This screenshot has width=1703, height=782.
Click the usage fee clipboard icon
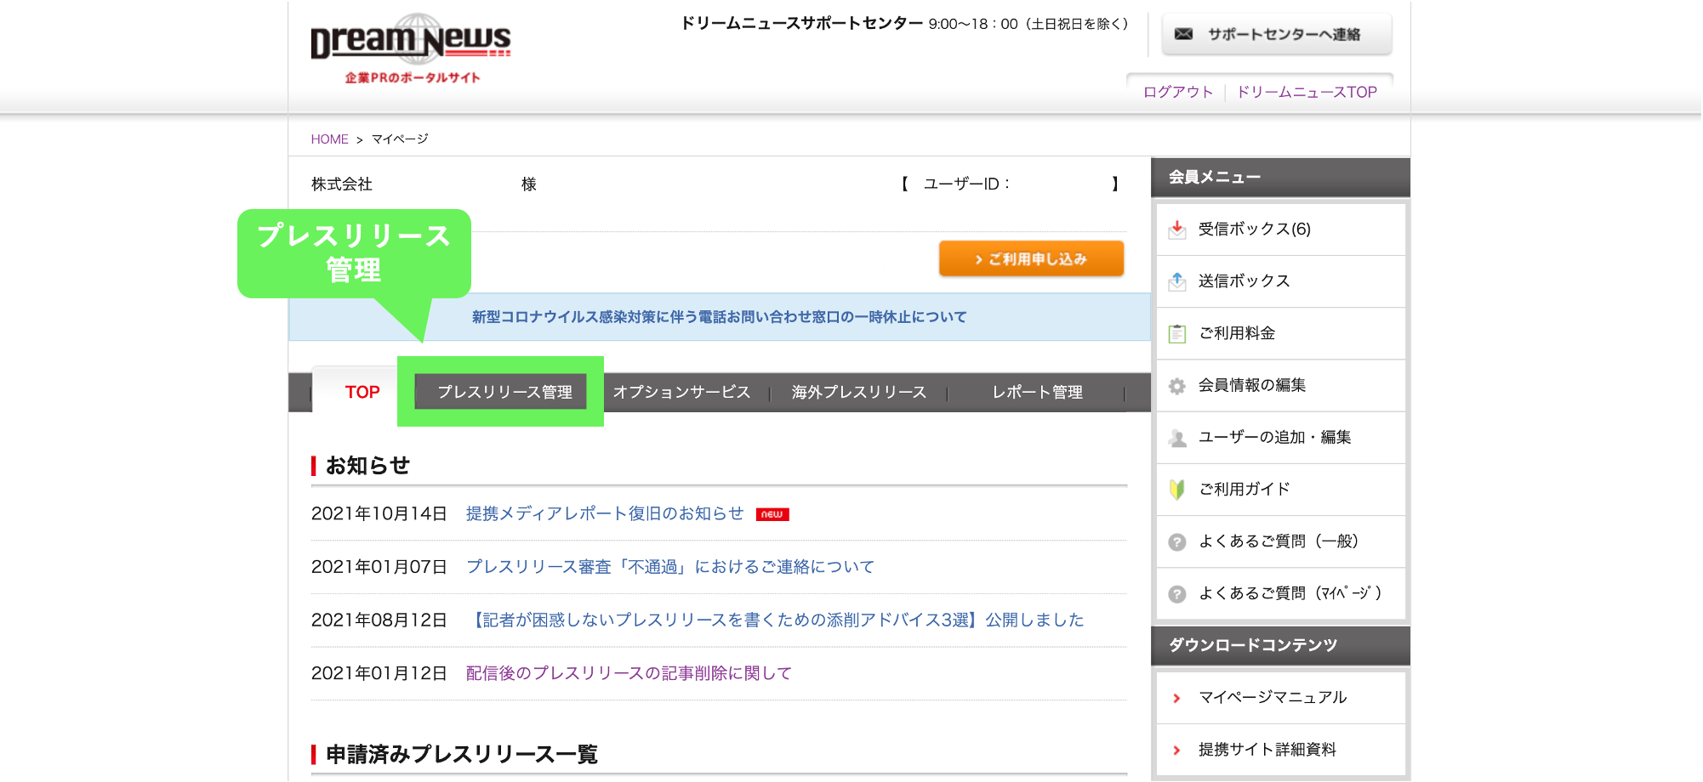(1177, 333)
